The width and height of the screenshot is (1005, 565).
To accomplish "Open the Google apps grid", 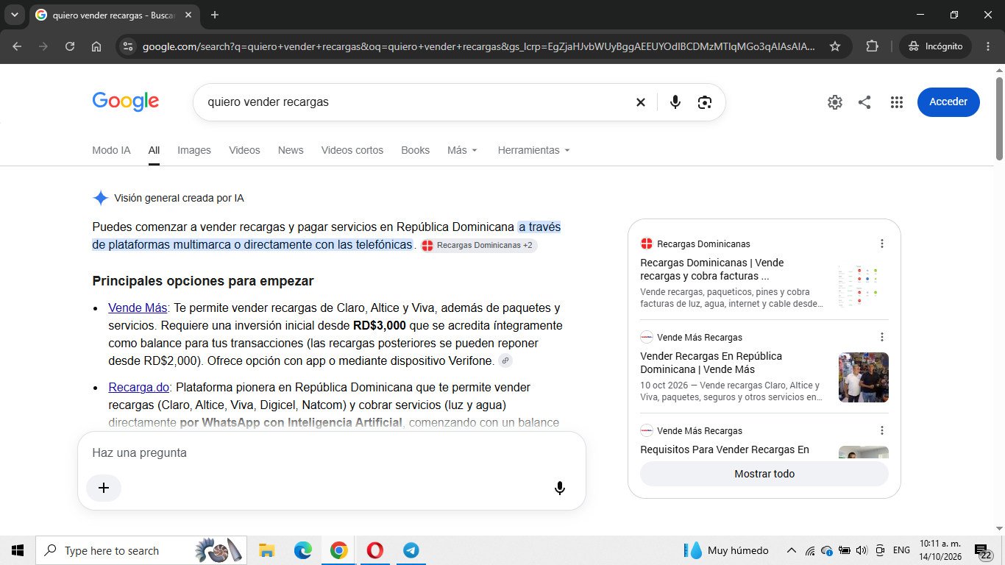I will pyautogui.click(x=896, y=102).
